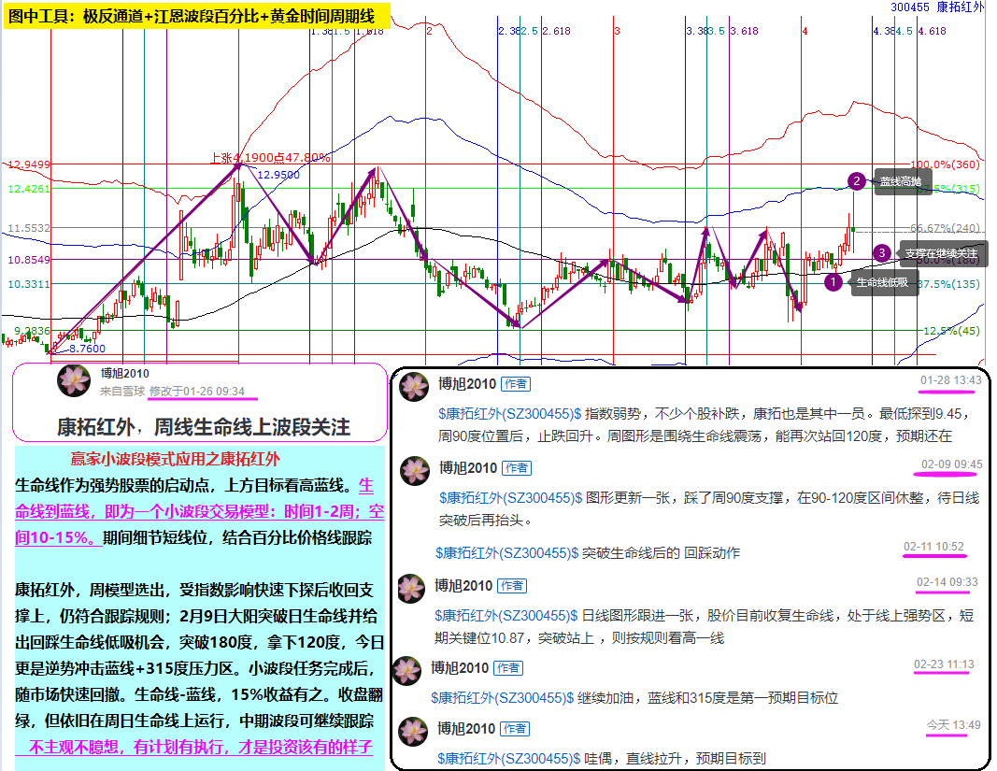This screenshot has width=997, height=771.
Task: Open avatar in the 来自雪球 post header
Action: point(74,381)
